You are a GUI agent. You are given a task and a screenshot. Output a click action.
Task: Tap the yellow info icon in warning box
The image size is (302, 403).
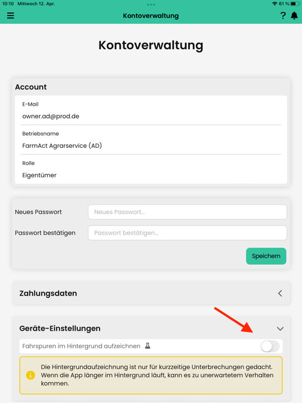[31, 375]
